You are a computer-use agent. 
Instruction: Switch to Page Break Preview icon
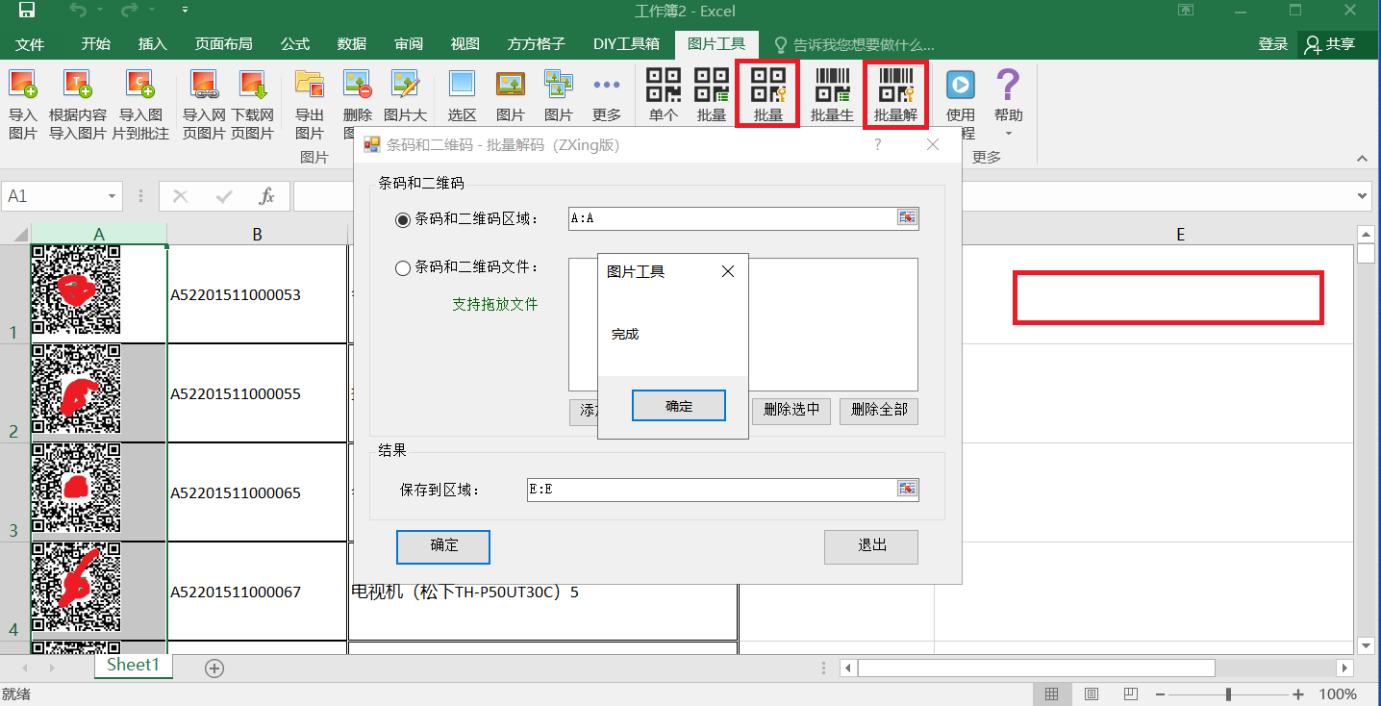tap(1131, 694)
